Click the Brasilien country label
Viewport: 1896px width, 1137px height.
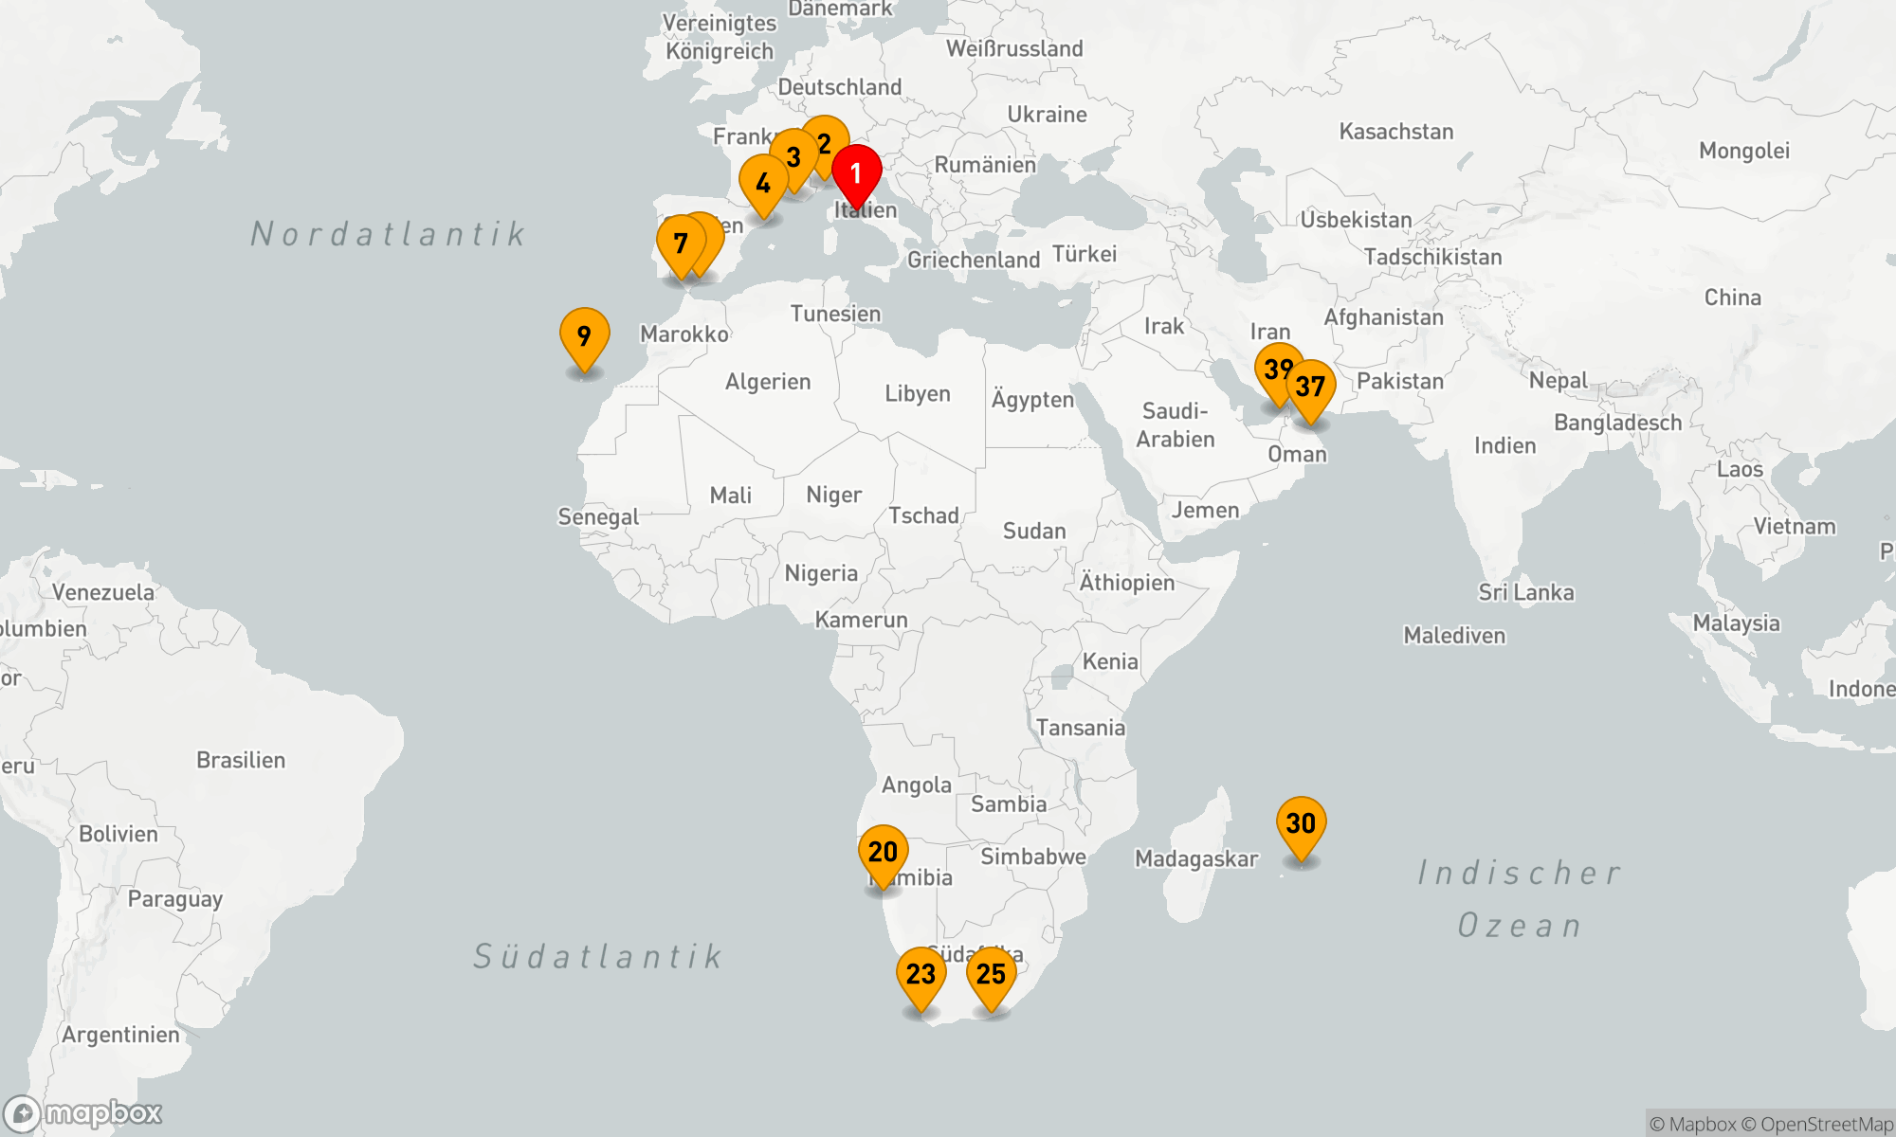241,760
